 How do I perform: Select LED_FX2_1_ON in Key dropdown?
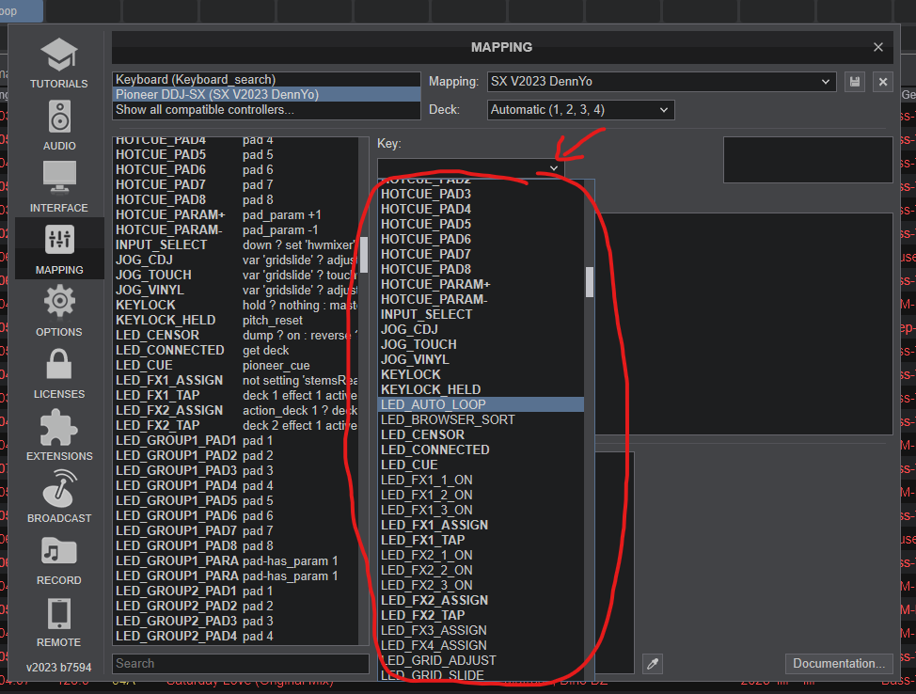pyautogui.click(x=481, y=555)
